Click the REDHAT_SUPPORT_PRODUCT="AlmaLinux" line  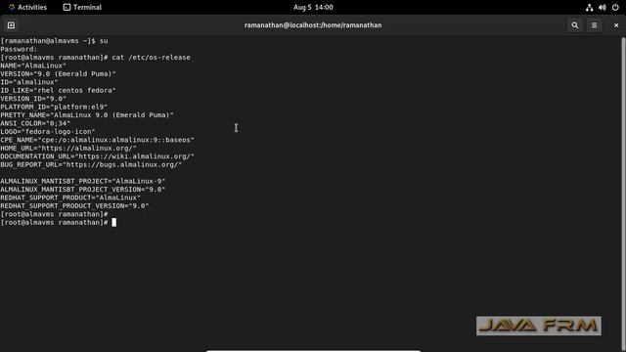[70, 198]
